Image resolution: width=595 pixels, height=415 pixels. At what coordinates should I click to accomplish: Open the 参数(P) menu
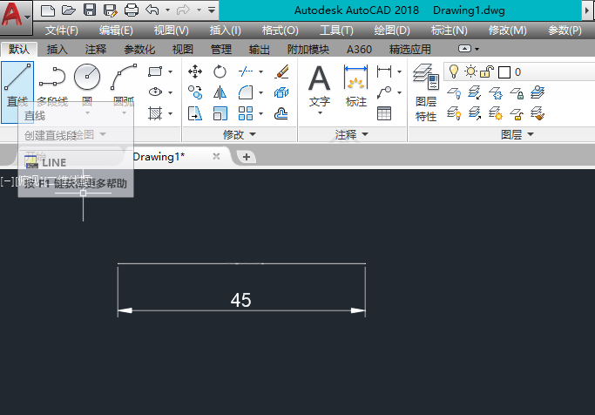(x=565, y=31)
